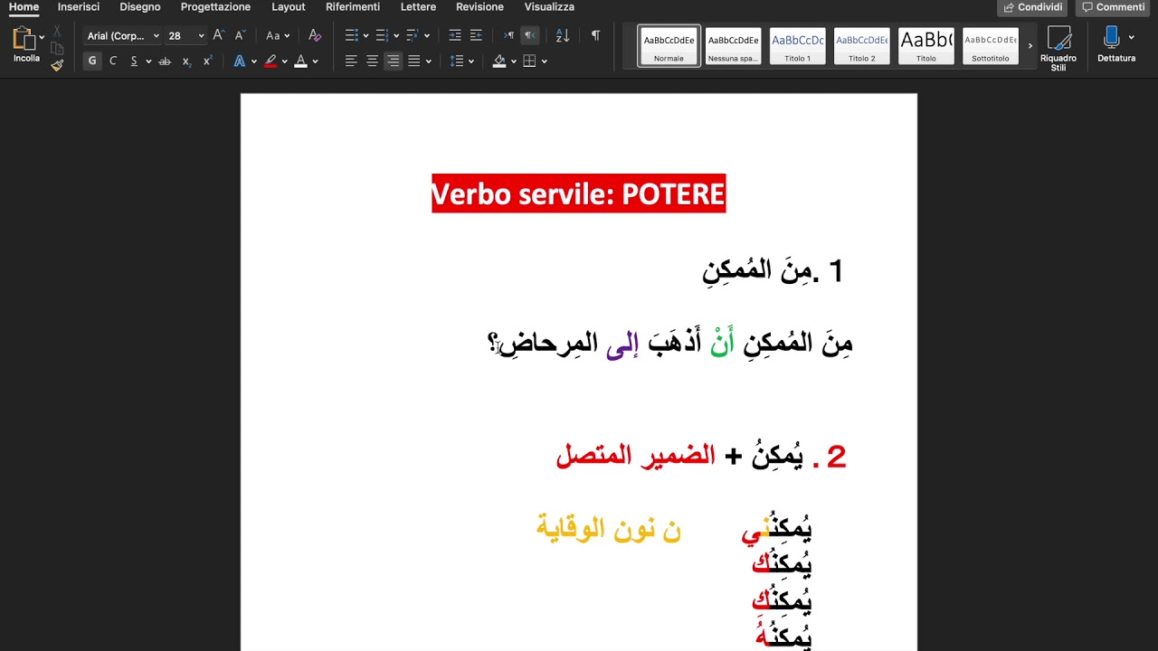The height and width of the screenshot is (651, 1158).
Task: Decrease paragraph indent
Action: pos(454,35)
